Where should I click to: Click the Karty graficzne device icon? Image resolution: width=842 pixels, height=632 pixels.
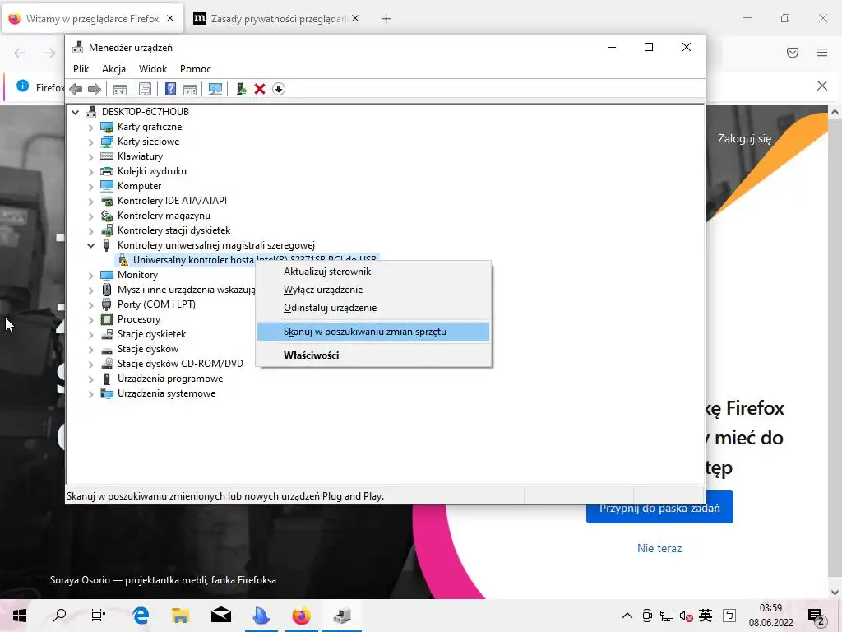(x=107, y=127)
